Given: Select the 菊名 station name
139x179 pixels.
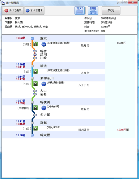Looking at the screenshot, I should click(x=43, y=94).
